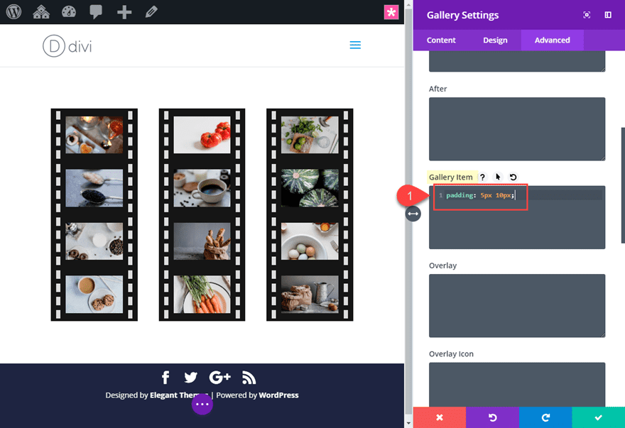Screen dimensions: 625x428
Task: Switch to the Design tab
Action: (495, 40)
